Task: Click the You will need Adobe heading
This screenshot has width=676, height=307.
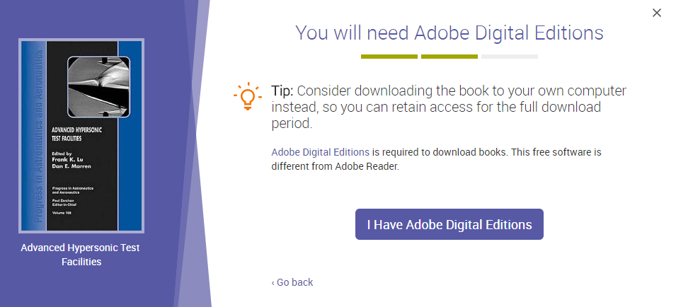Action: pos(449,33)
